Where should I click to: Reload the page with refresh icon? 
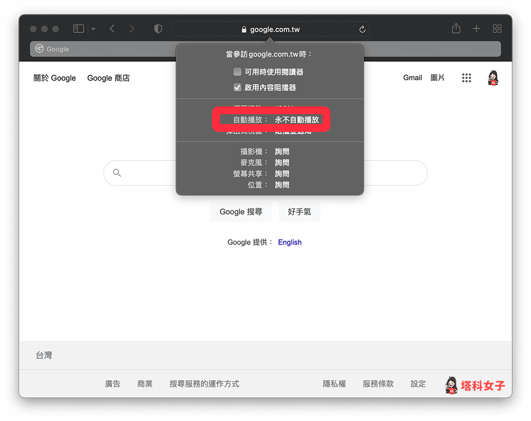(x=362, y=30)
